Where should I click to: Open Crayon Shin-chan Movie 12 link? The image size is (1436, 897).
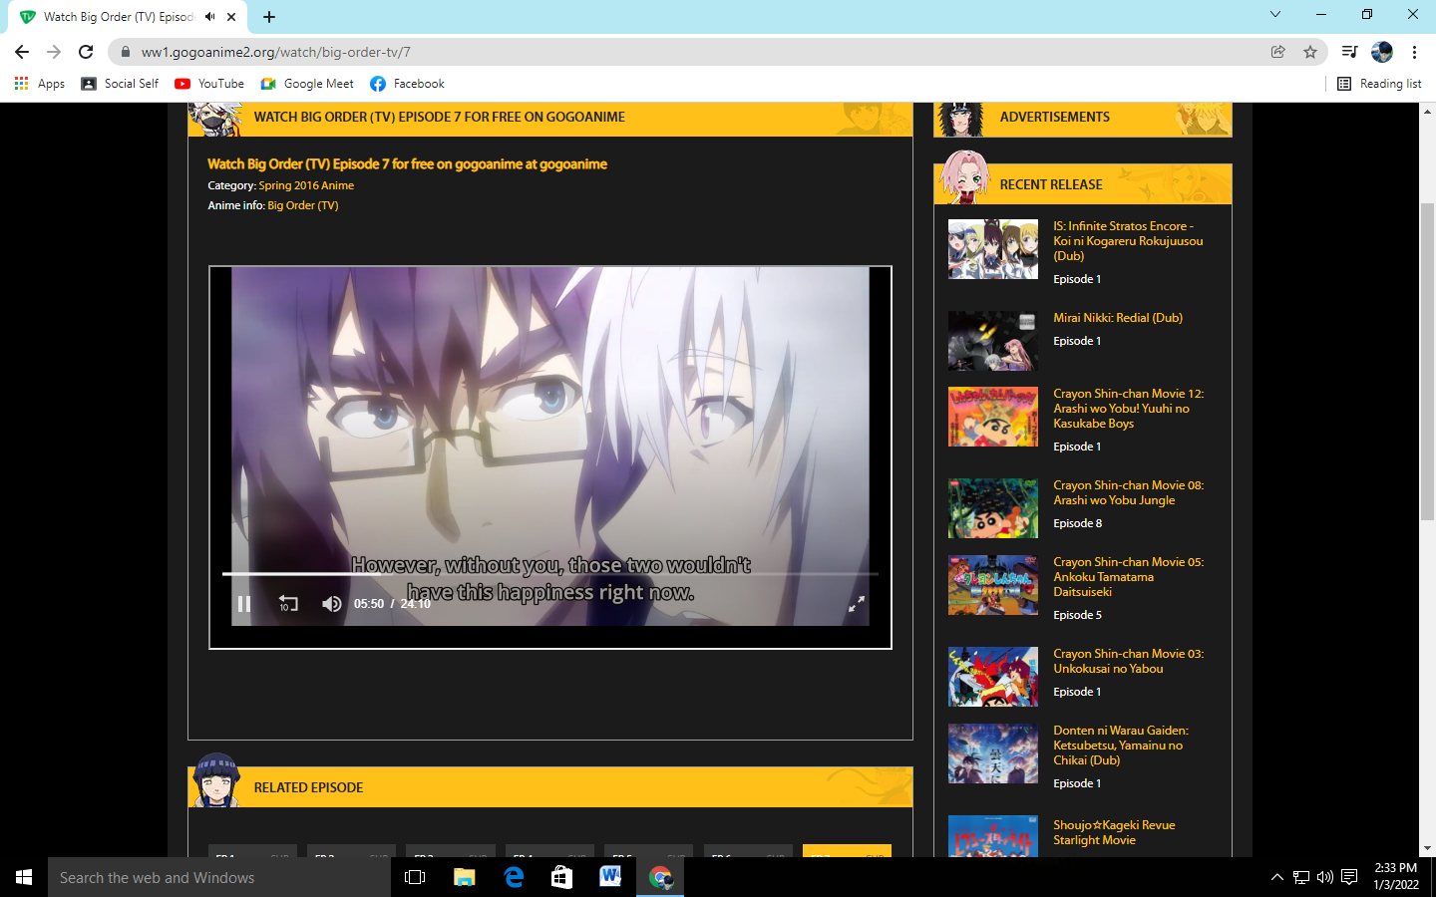coord(1128,409)
